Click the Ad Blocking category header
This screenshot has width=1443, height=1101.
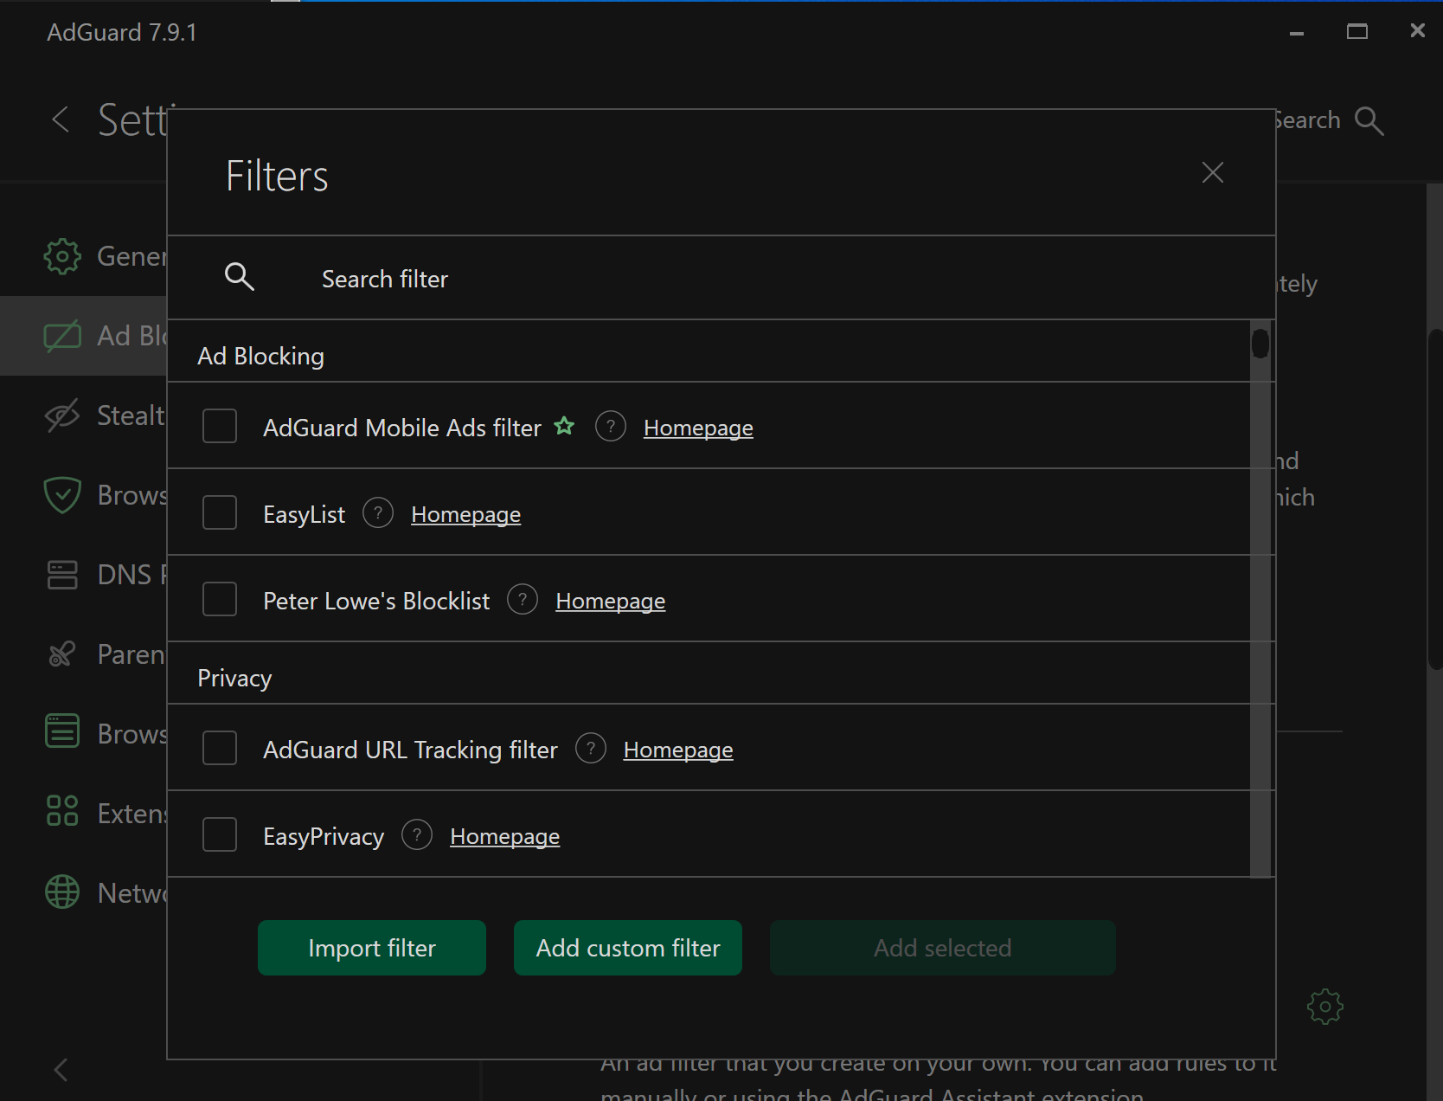260,356
